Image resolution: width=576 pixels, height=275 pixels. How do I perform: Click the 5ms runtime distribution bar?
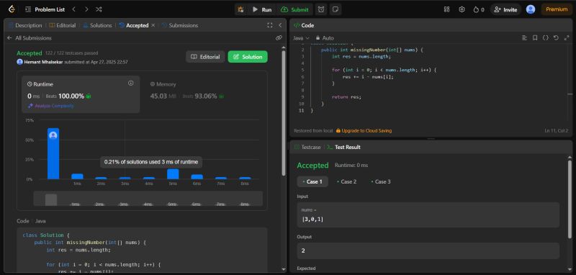[173, 174]
